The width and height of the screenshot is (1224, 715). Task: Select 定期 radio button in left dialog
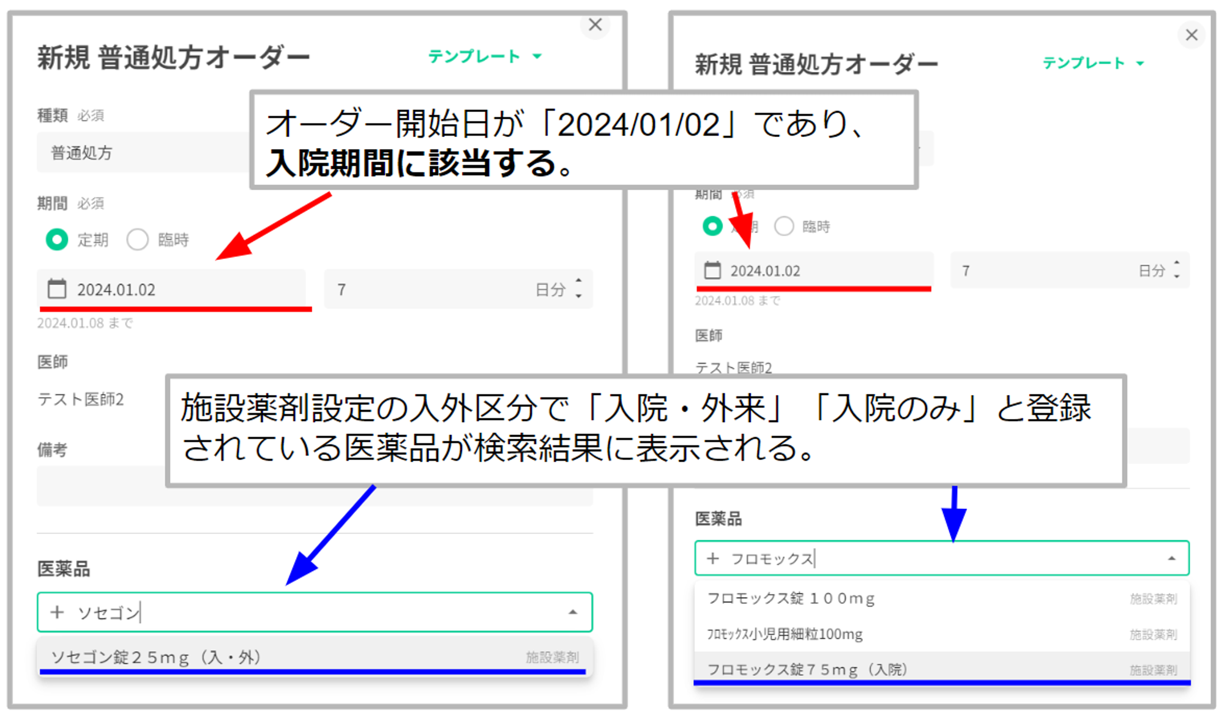pyautogui.click(x=57, y=239)
